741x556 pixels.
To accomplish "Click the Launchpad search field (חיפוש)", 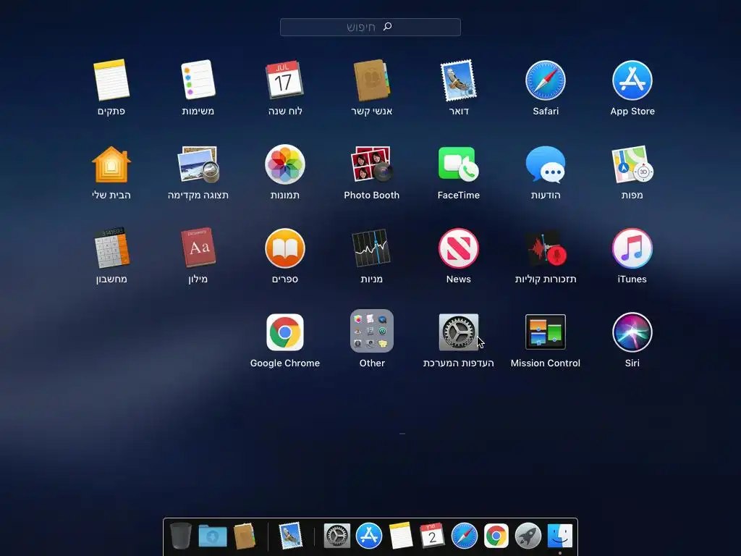I will click(370, 27).
